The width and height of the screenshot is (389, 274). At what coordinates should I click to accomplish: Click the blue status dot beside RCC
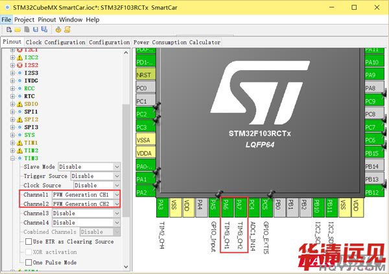point(20,89)
